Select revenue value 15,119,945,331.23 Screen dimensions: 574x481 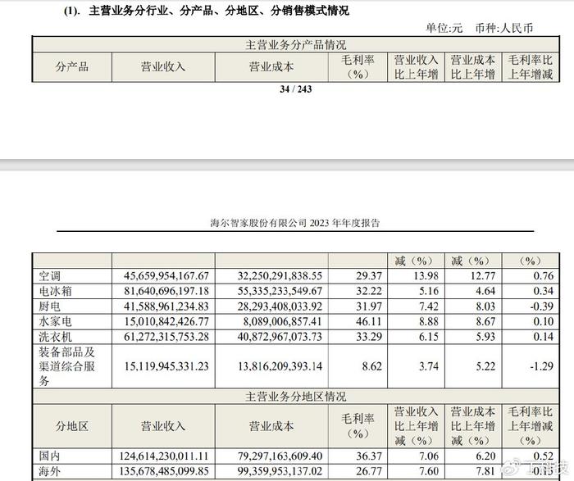tap(166, 366)
